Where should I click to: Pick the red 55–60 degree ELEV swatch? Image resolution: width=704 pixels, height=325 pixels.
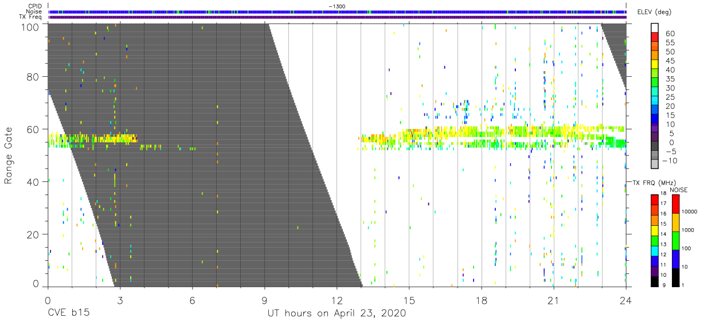pos(655,38)
